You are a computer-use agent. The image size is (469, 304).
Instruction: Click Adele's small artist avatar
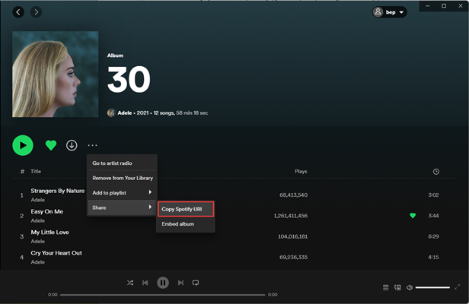111,113
